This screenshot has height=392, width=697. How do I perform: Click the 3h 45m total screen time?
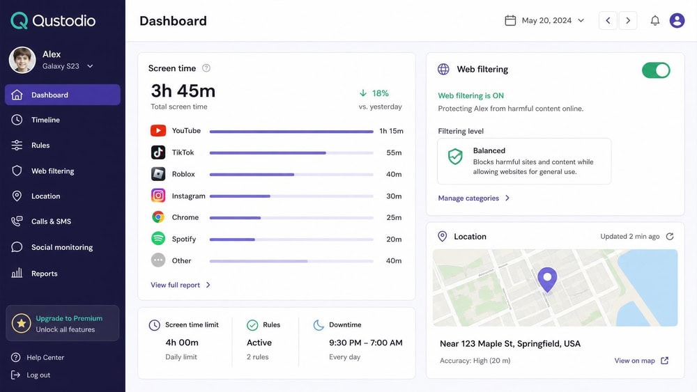pos(183,91)
